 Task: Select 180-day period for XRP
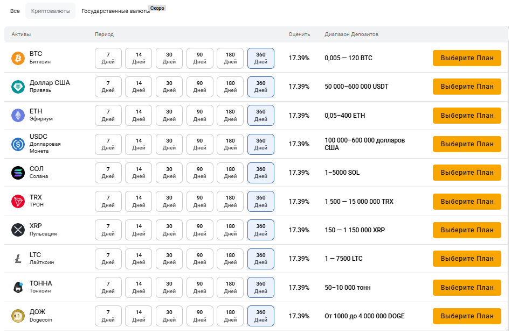230,230
